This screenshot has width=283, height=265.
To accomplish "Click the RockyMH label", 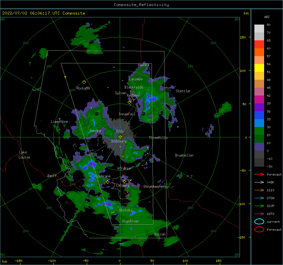I will coord(83,88).
